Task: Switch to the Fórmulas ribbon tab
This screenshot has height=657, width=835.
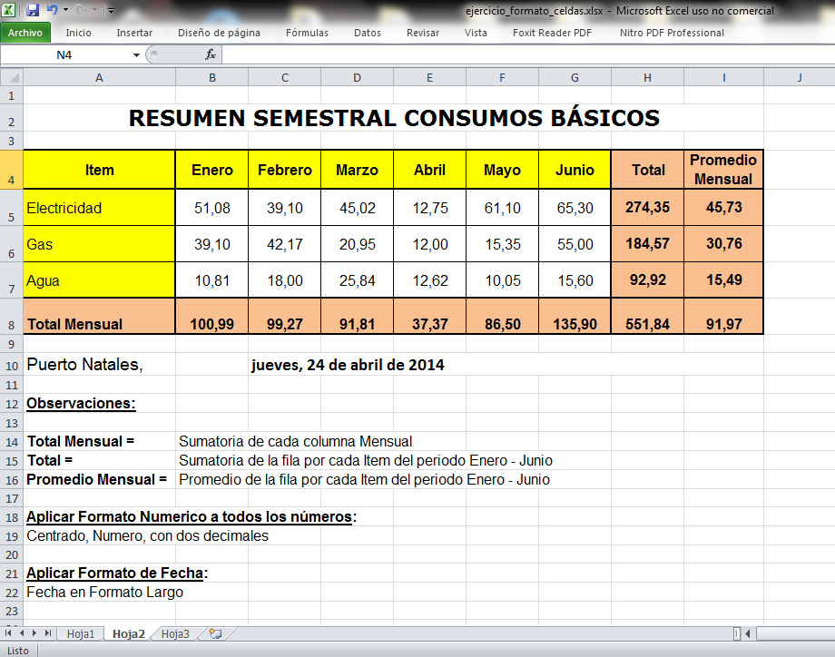Action: (307, 32)
